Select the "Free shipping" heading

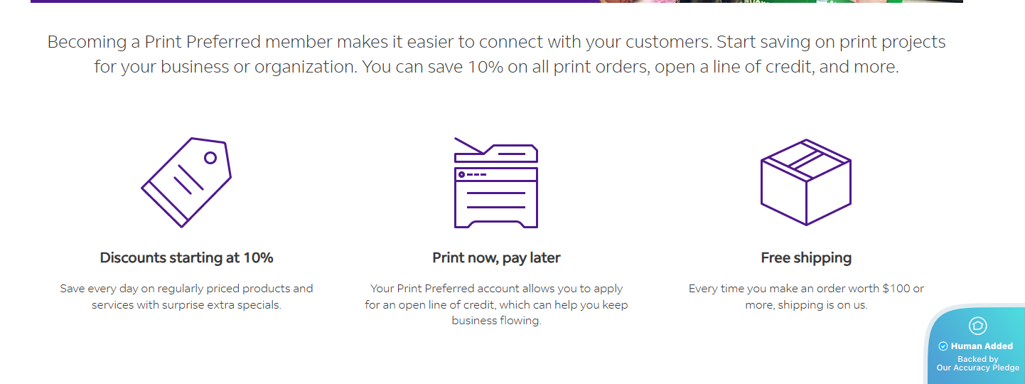point(806,257)
